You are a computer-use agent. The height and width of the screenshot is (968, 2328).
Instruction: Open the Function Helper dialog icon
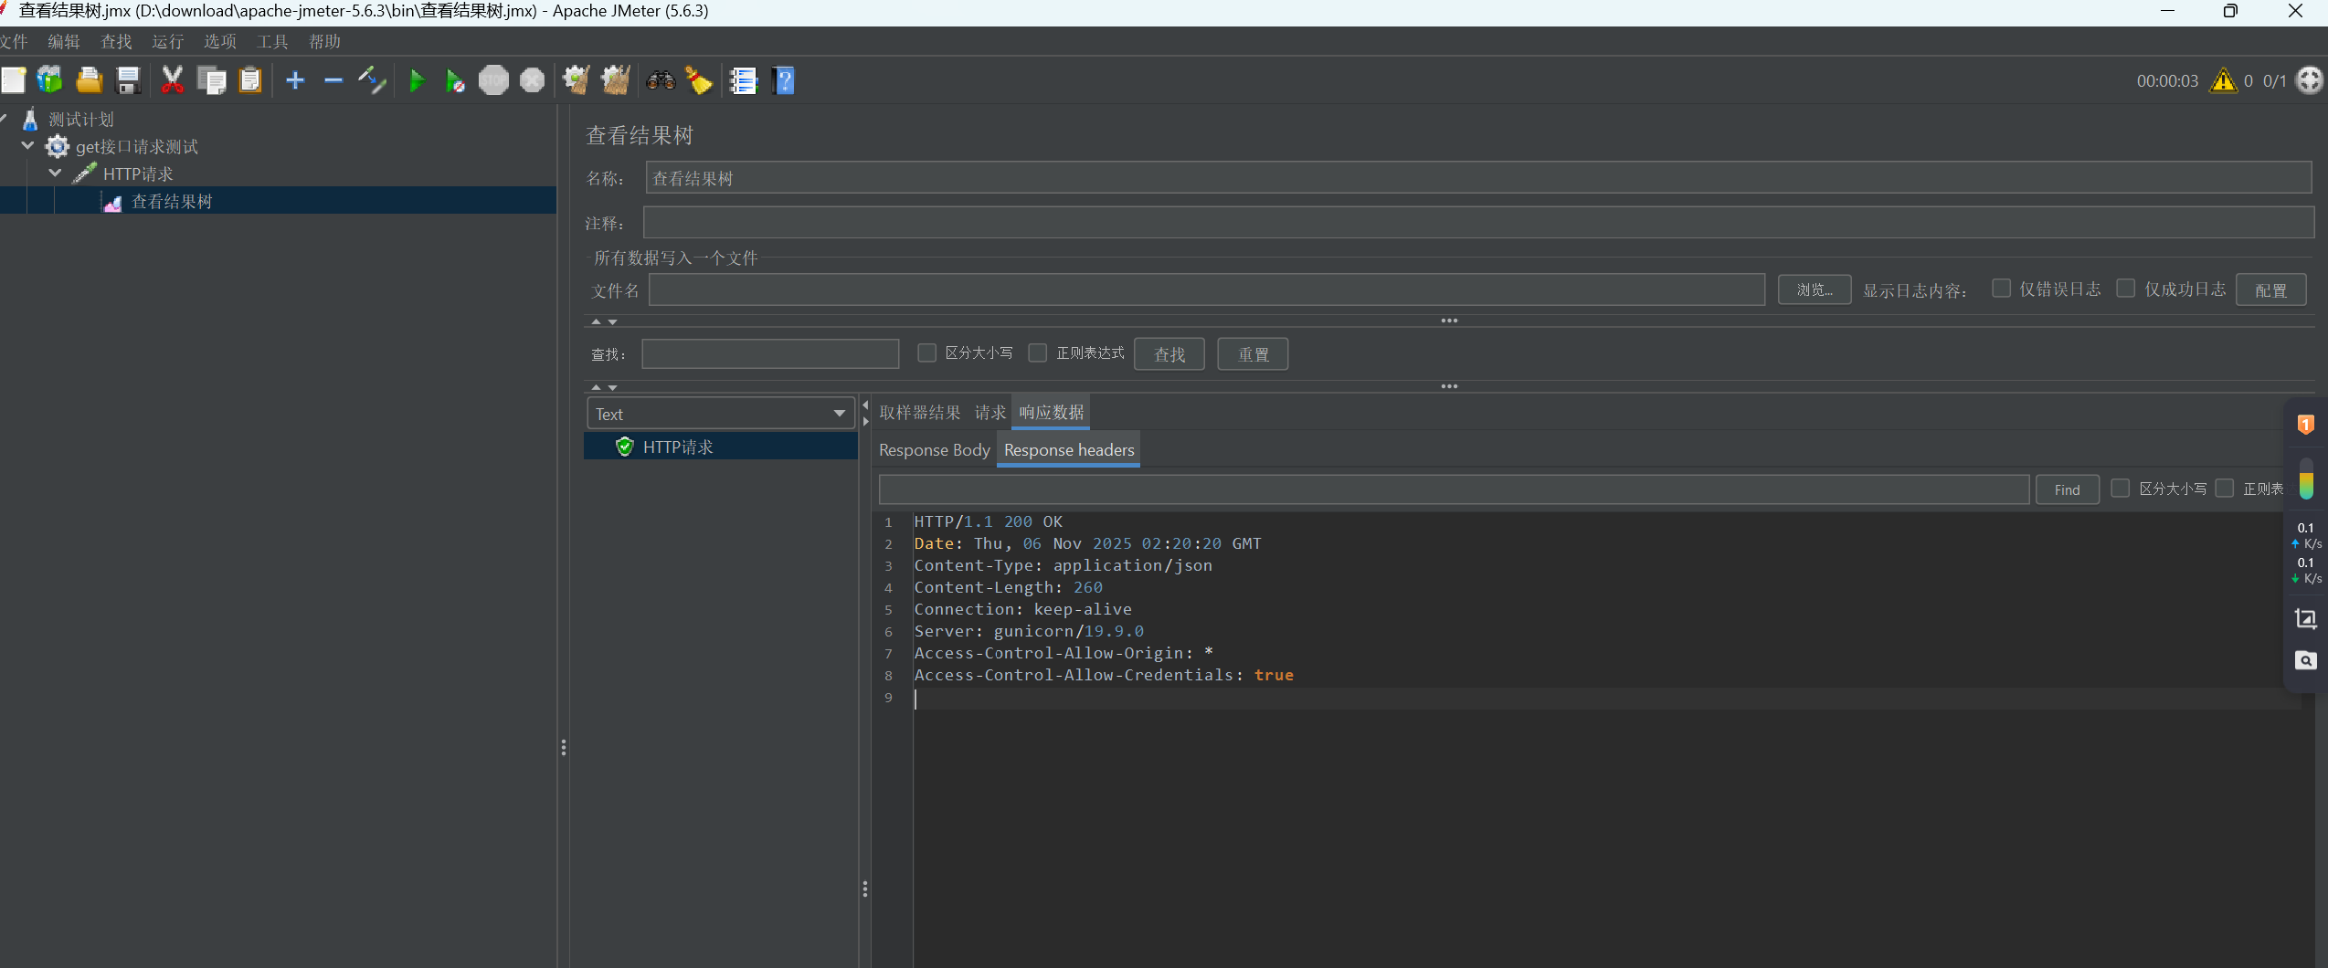[x=744, y=80]
